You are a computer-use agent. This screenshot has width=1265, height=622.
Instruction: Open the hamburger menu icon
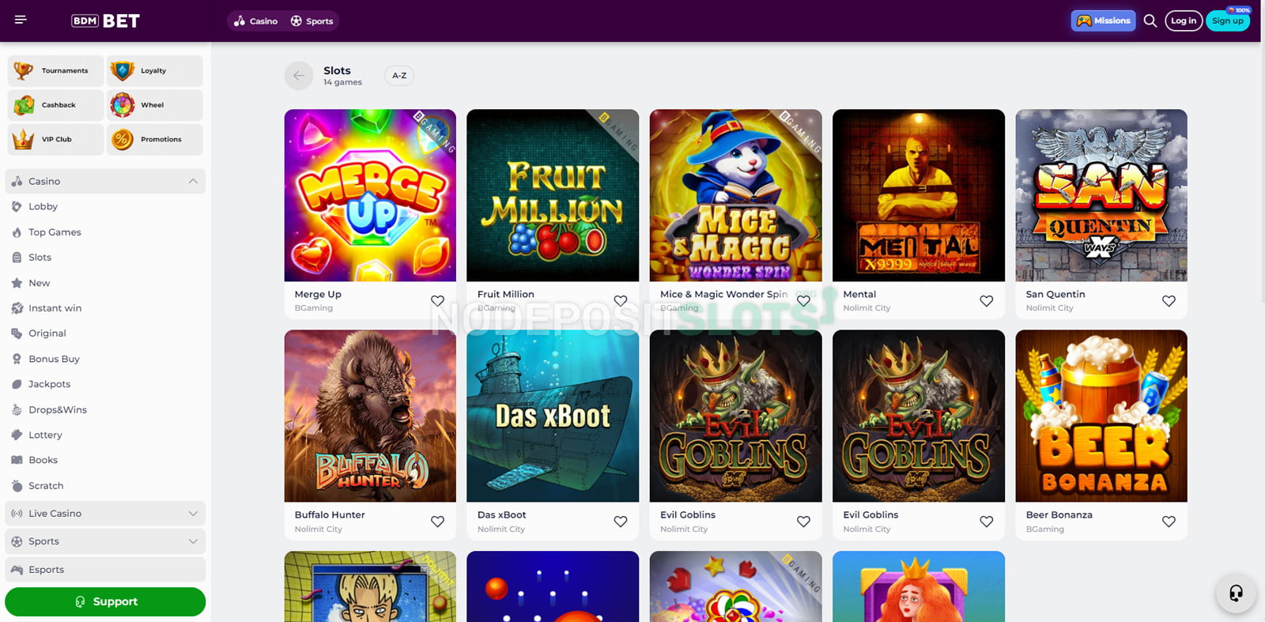(21, 20)
